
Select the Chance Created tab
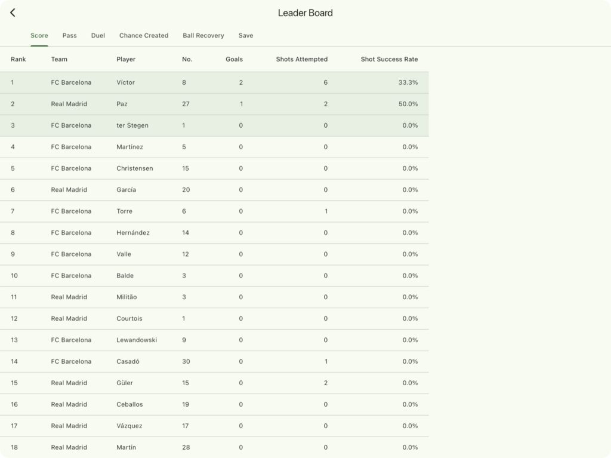[x=143, y=35]
